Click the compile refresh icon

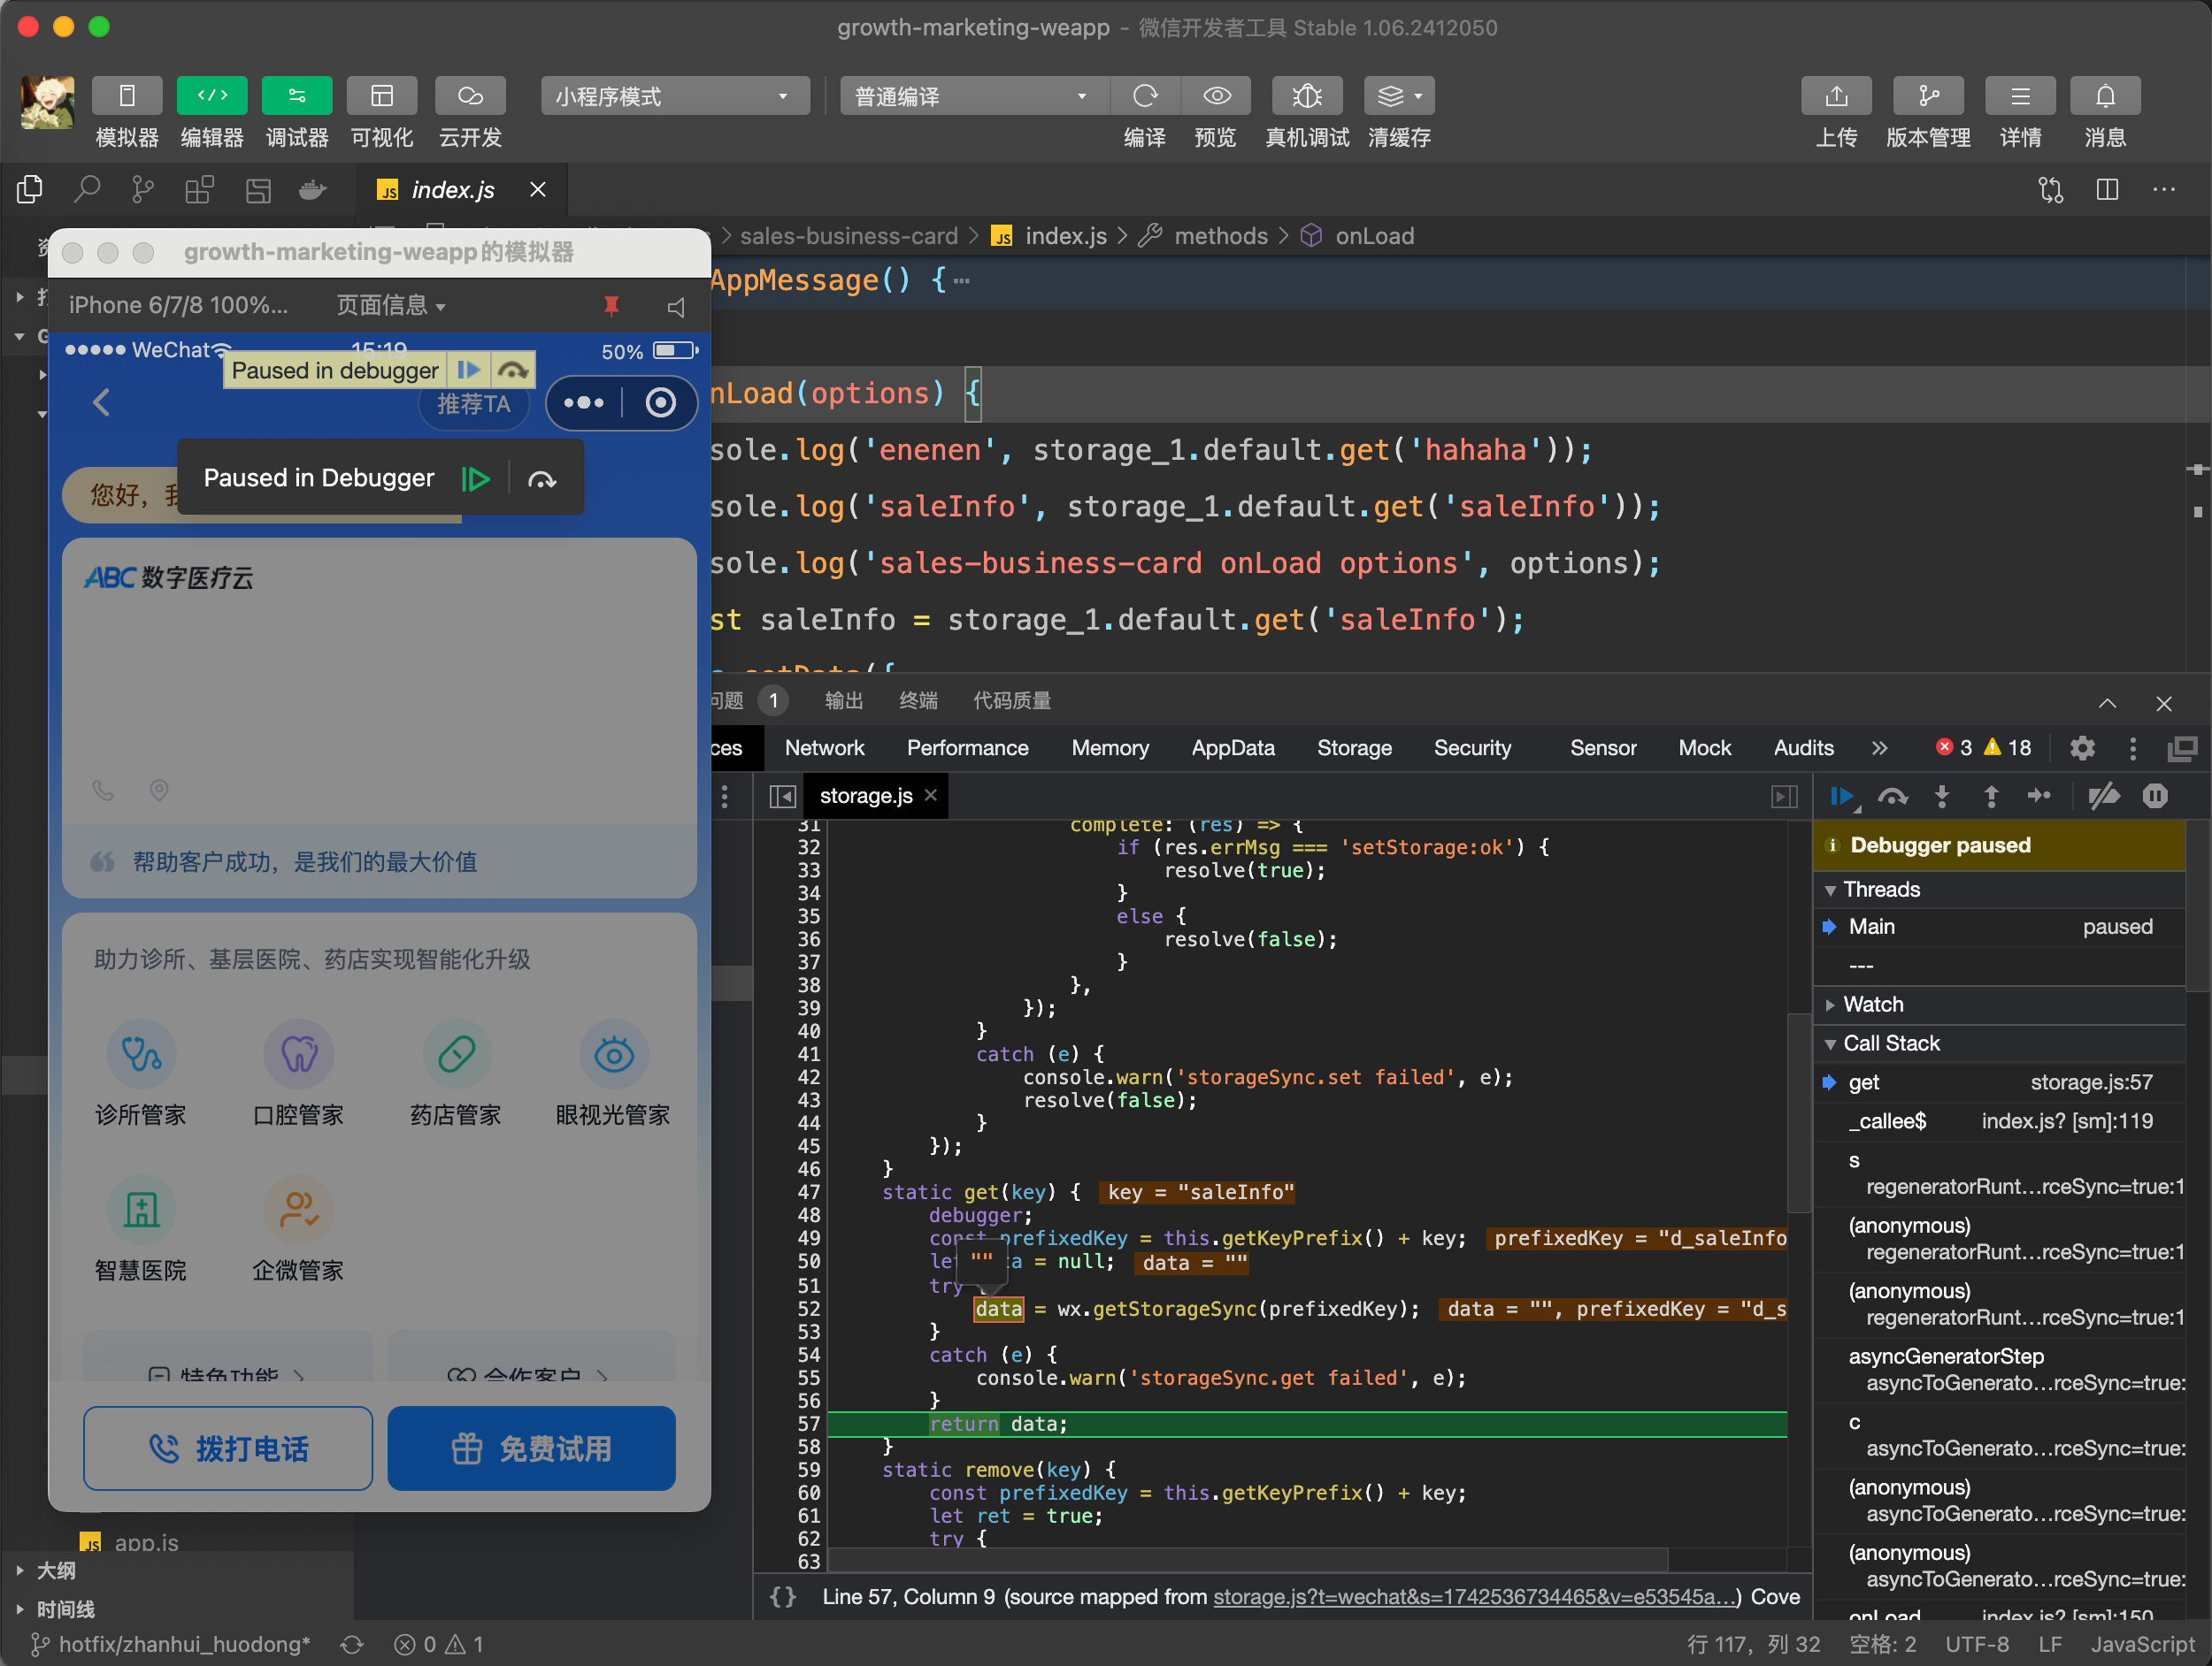(1145, 96)
